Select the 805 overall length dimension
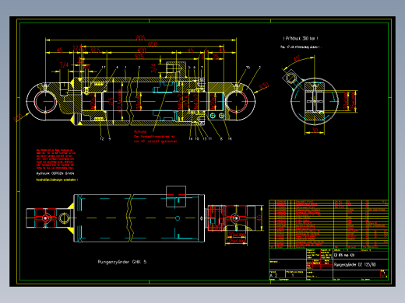This screenshot has height=303, width=405. pos(141,38)
